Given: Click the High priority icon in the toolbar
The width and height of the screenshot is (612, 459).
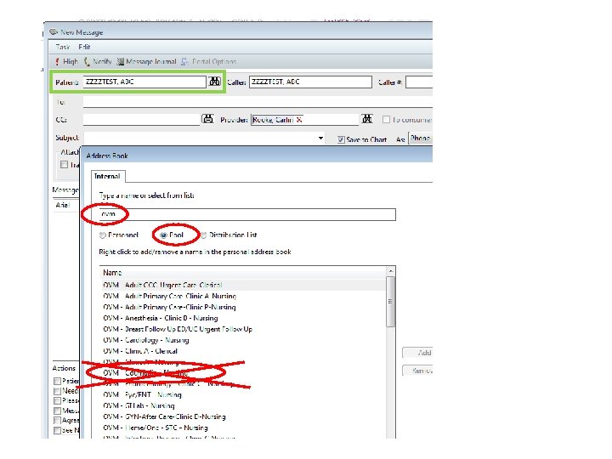Looking at the screenshot, I should pyautogui.click(x=58, y=62).
